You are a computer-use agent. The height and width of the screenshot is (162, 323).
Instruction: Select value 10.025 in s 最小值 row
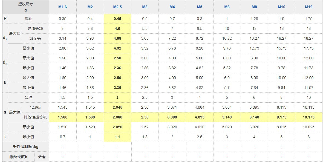pos(308,127)
